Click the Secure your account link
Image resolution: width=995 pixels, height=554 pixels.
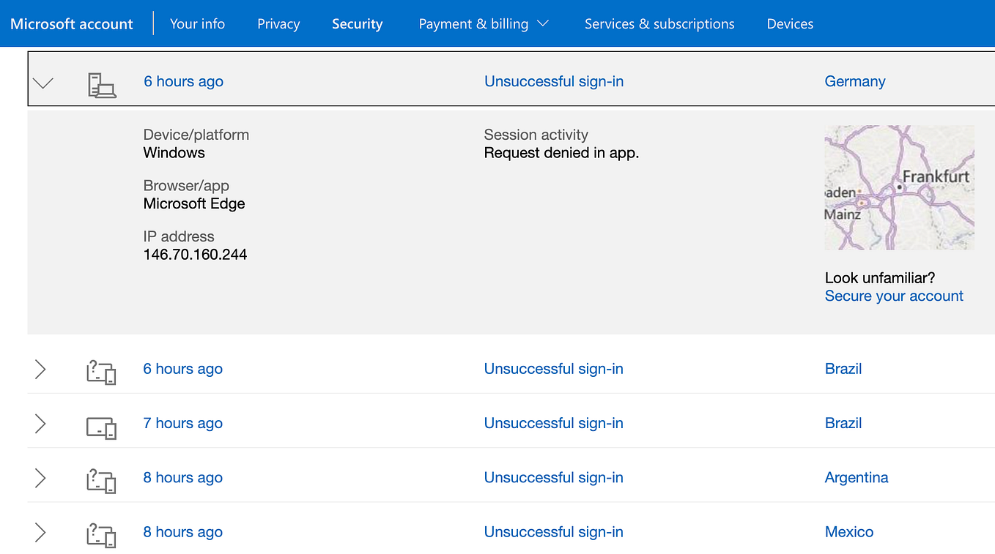click(894, 296)
